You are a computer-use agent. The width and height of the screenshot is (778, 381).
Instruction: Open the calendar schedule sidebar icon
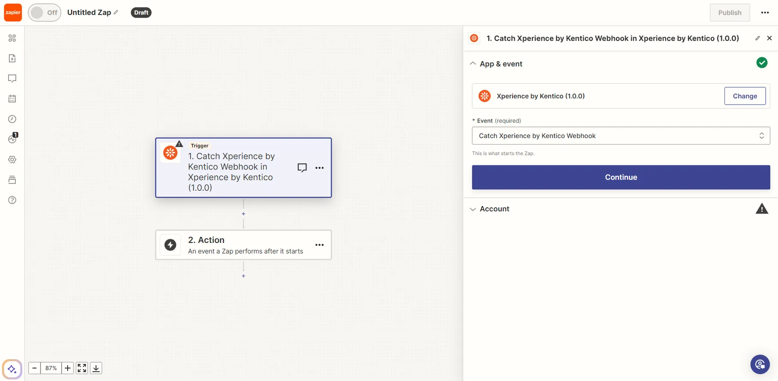click(x=12, y=99)
